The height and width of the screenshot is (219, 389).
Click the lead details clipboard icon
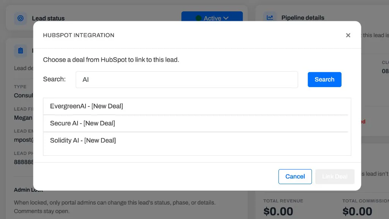coord(21,51)
